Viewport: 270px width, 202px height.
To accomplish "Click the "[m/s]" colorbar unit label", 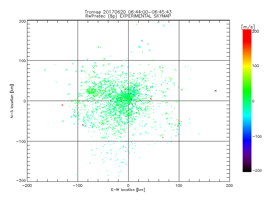I will click(x=248, y=27).
